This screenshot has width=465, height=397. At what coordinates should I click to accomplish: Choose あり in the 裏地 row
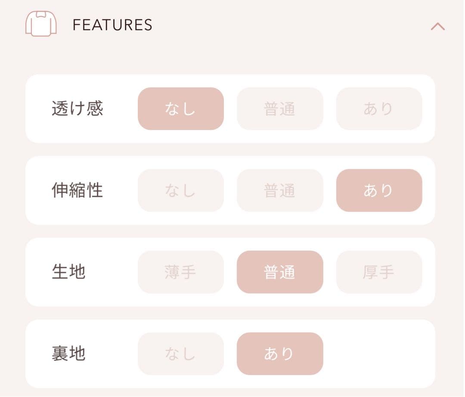pyautogui.click(x=280, y=354)
